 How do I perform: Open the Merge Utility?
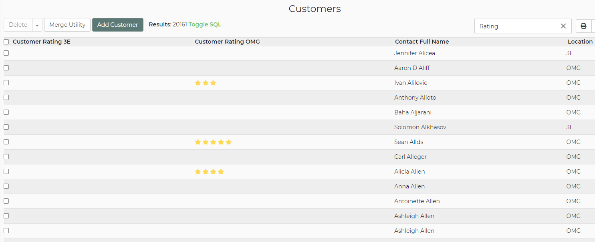coord(67,25)
